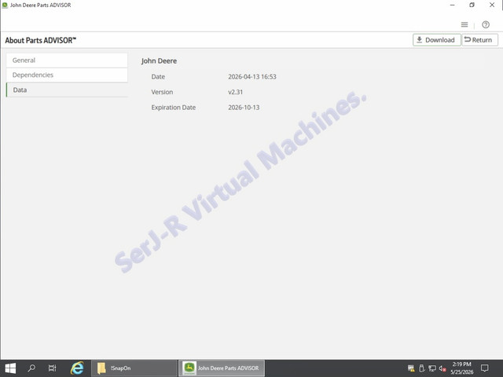Open the taskbar search icon

point(31,368)
